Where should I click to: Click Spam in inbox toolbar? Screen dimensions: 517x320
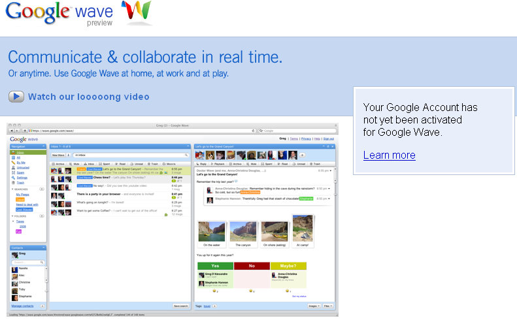pyautogui.click(x=105, y=164)
